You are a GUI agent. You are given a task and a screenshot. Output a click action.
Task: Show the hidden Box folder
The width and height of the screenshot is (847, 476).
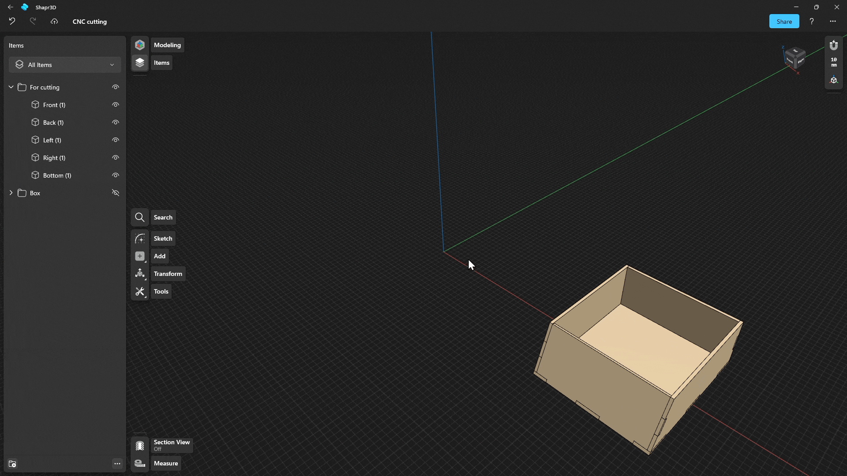116,193
